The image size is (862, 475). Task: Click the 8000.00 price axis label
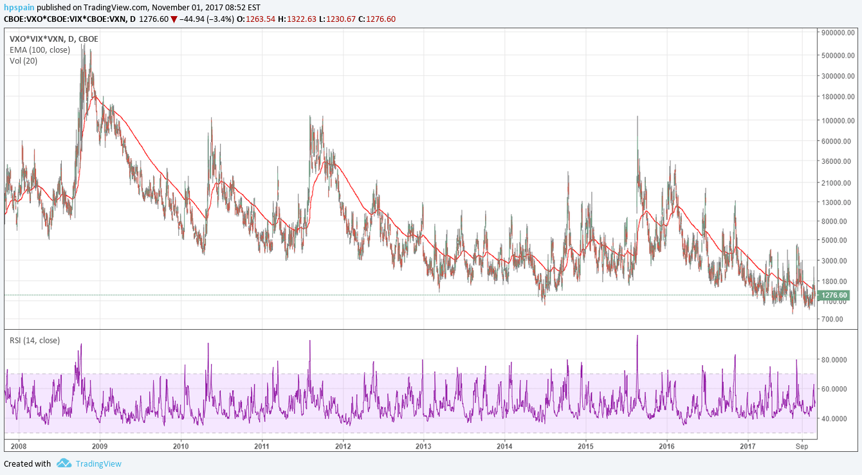coord(835,221)
